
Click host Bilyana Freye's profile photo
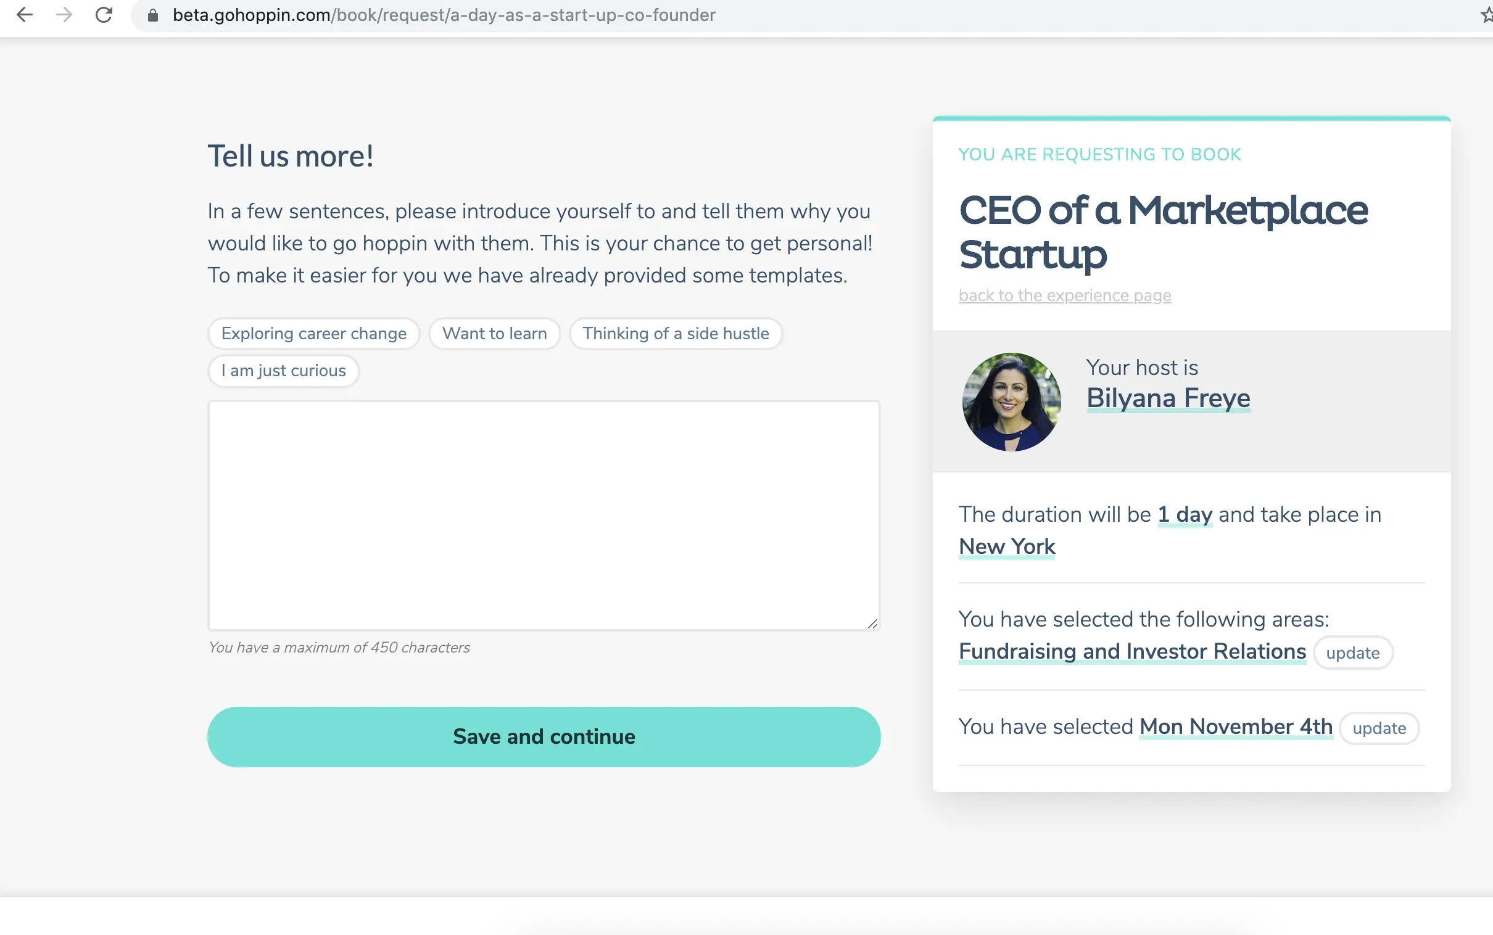click(1011, 402)
